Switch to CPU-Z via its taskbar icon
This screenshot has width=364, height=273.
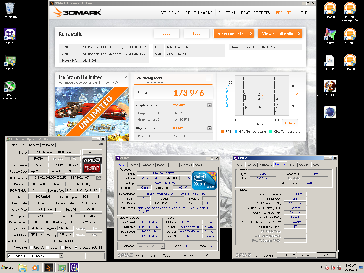[74, 268]
